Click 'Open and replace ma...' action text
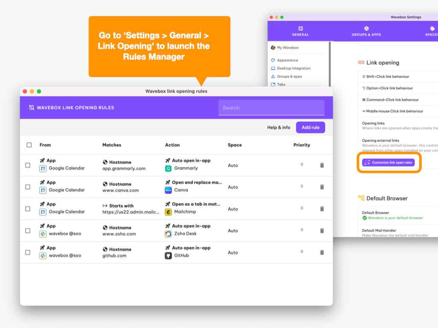The width and height of the screenshot is (438, 328). [x=197, y=182]
